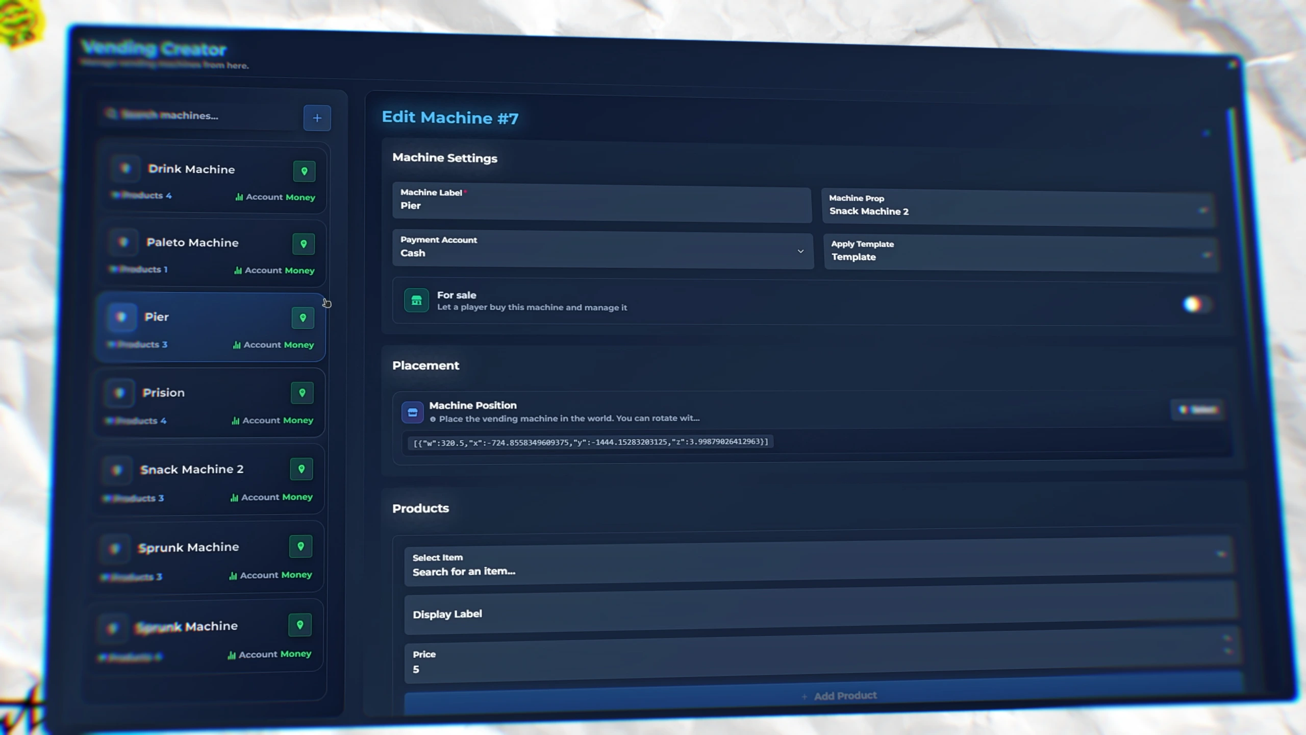Click the "Placement" section heading

tap(425, 365)
